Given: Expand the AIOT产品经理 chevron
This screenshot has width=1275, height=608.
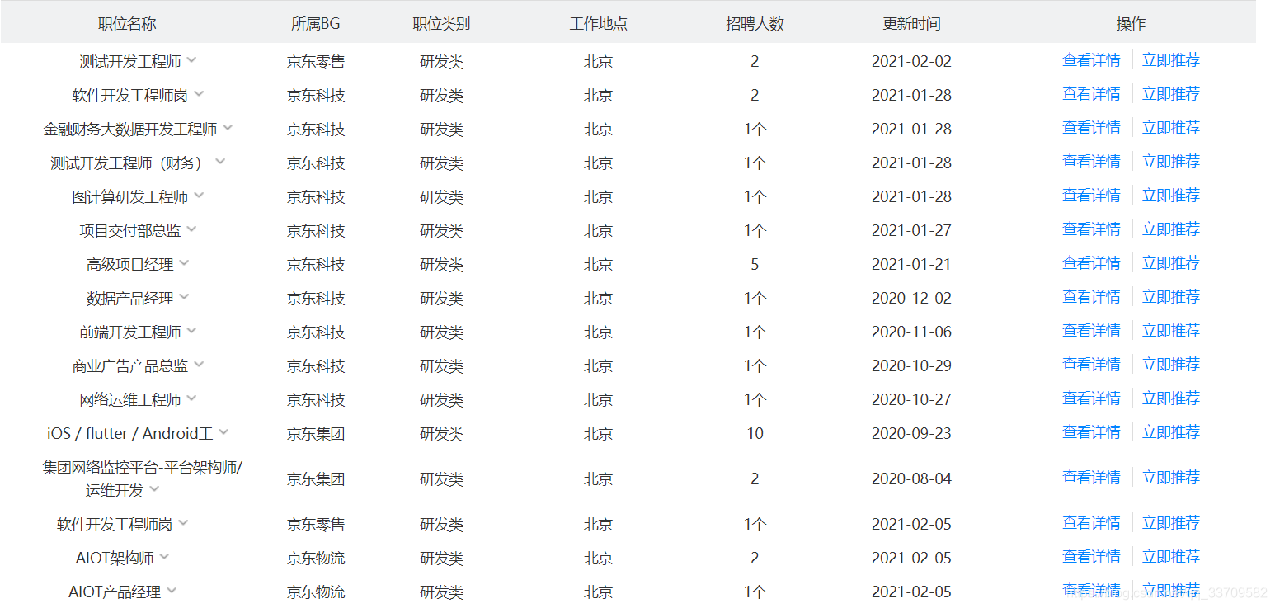Looking at the screenshot, I should click(172, 590).
